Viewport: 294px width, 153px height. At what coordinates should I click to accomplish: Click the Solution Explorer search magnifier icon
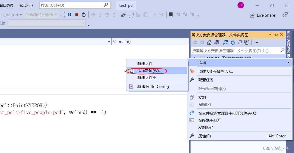[282, 50]
